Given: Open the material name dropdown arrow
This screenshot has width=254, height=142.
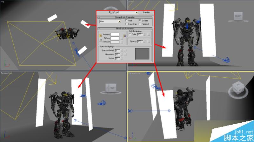Looking at the screenshot, I should 137,12.
